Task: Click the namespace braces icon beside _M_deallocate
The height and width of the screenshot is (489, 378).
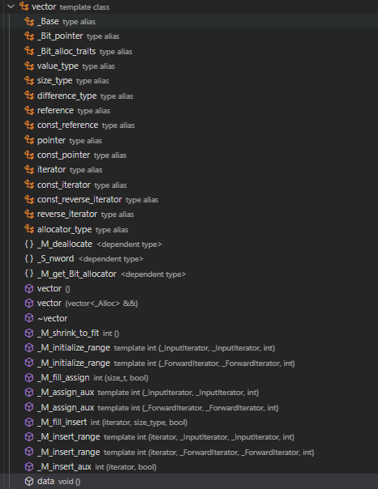Action: click(29, 244)
